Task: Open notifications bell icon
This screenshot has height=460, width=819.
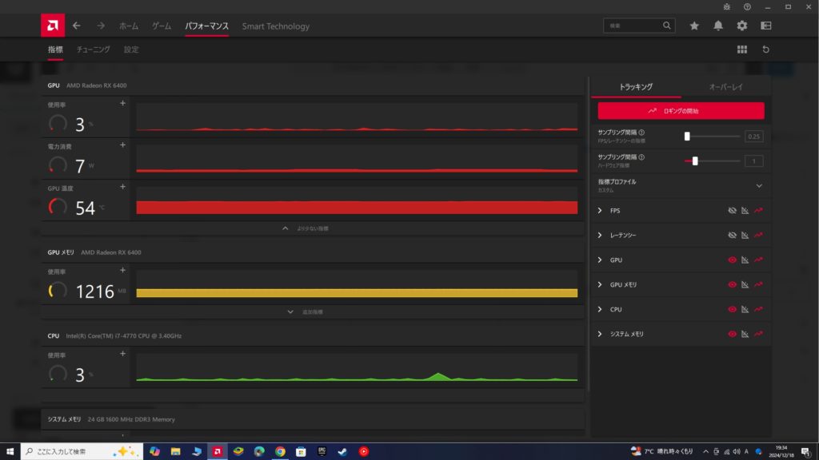Action: [718, 26]
